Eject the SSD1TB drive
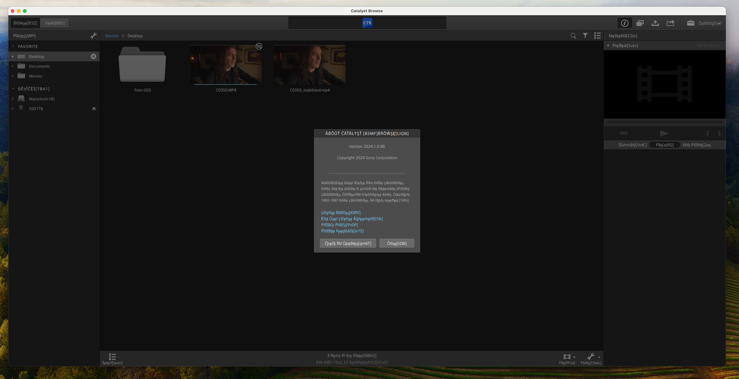Image resolution: width=739 pixels, height=379 pixels. pos(94,108)
